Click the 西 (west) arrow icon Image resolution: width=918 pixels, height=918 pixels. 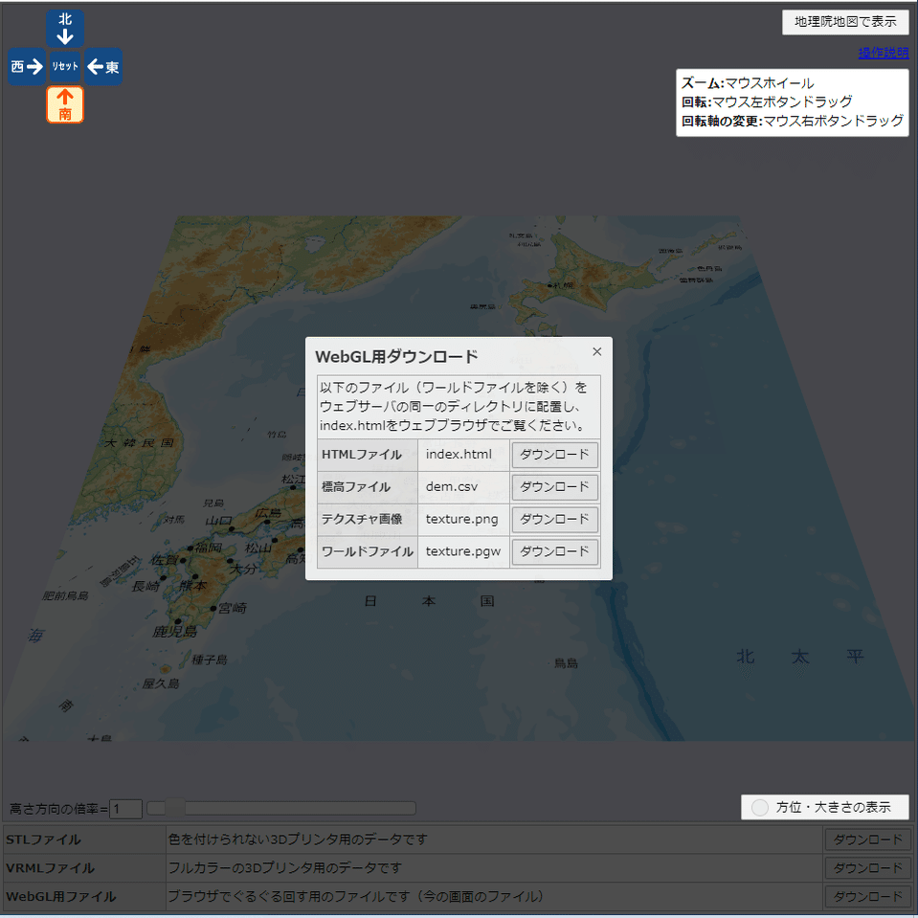(26, 66)
